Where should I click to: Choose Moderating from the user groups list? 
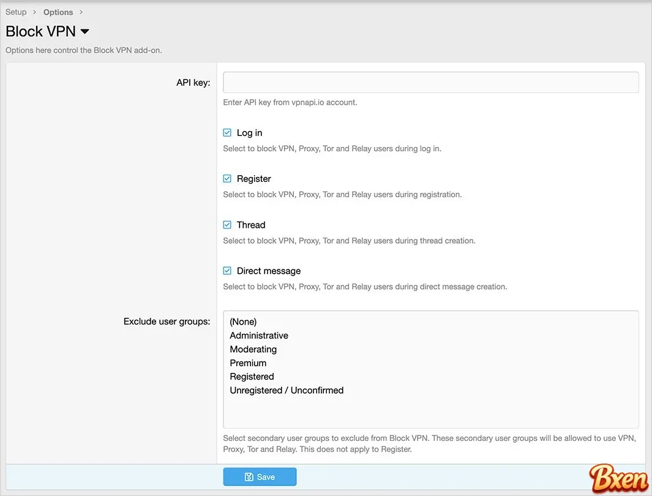[x=253, y=349]
